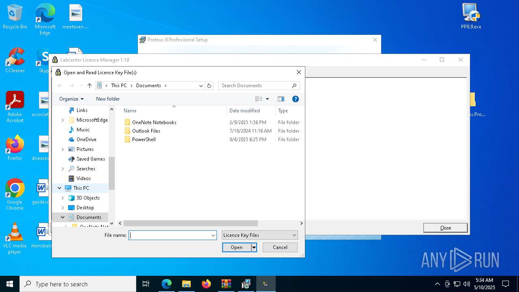
Task: Change the view layout icon
Action: click(x=259, y=99)
